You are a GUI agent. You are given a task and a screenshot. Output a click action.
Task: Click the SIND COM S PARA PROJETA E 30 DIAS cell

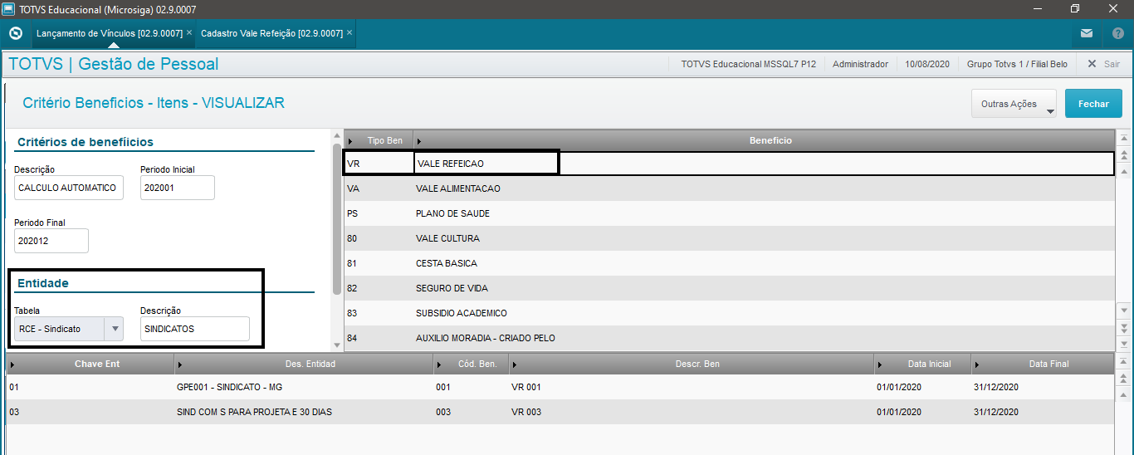click(x=303, y=412)
